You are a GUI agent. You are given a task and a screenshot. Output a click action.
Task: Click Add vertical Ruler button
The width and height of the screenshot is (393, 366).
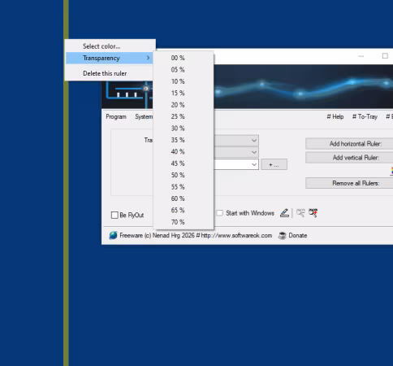pyautogui.click(x=349, y=158)
